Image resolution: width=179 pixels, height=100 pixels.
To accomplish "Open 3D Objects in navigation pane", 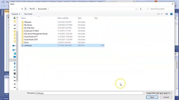I will (15, 53).
